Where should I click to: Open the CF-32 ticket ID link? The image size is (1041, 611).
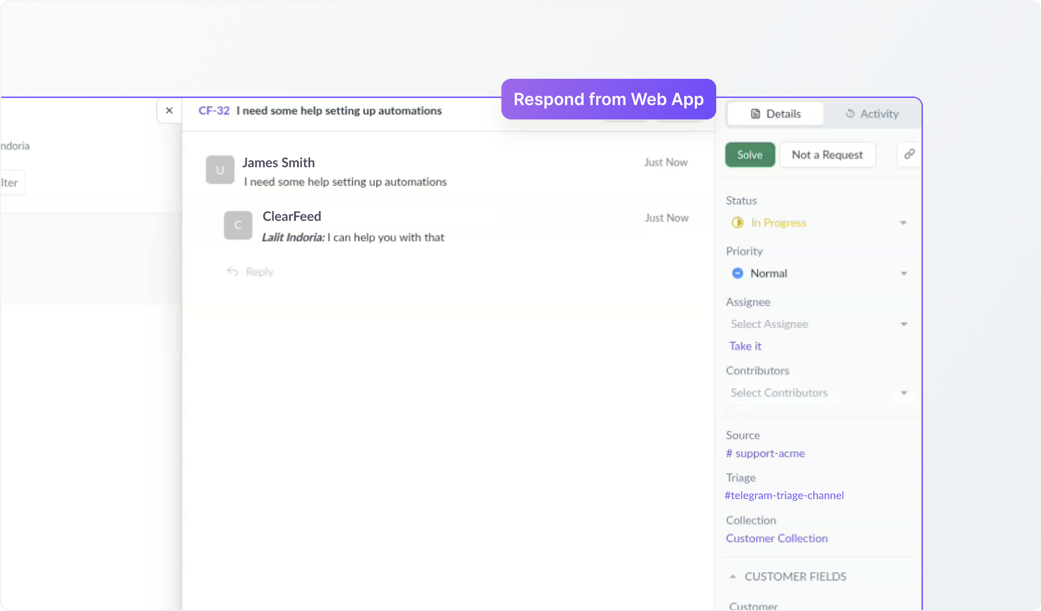[214, 111]
